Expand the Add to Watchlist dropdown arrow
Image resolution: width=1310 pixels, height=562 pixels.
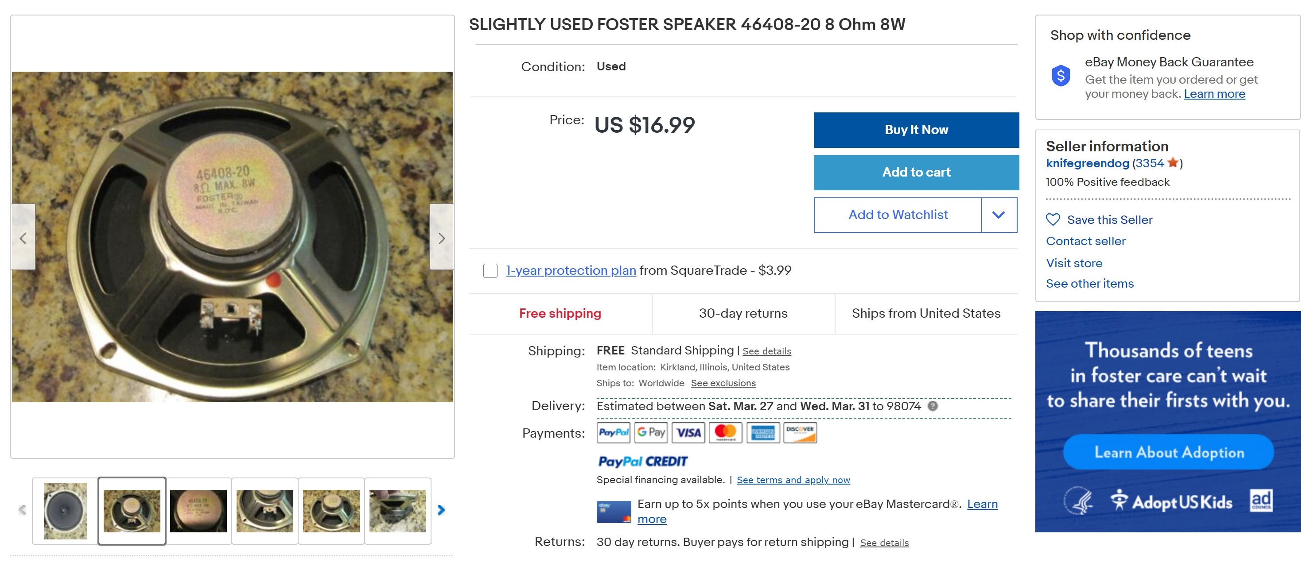[x=999, y=215]
